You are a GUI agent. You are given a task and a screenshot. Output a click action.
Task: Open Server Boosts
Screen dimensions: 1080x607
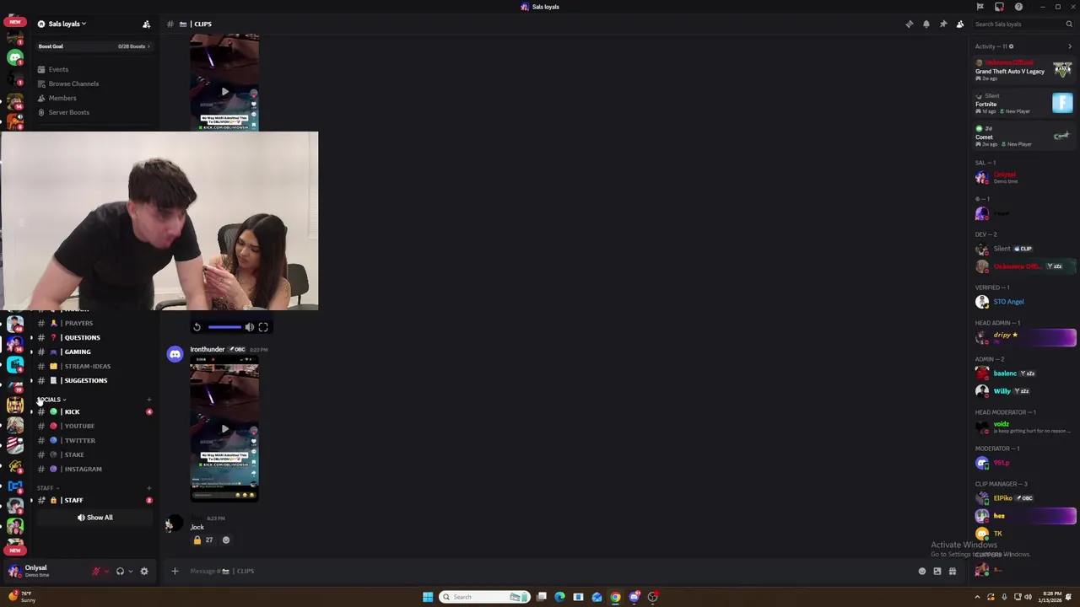coord(68,112)
